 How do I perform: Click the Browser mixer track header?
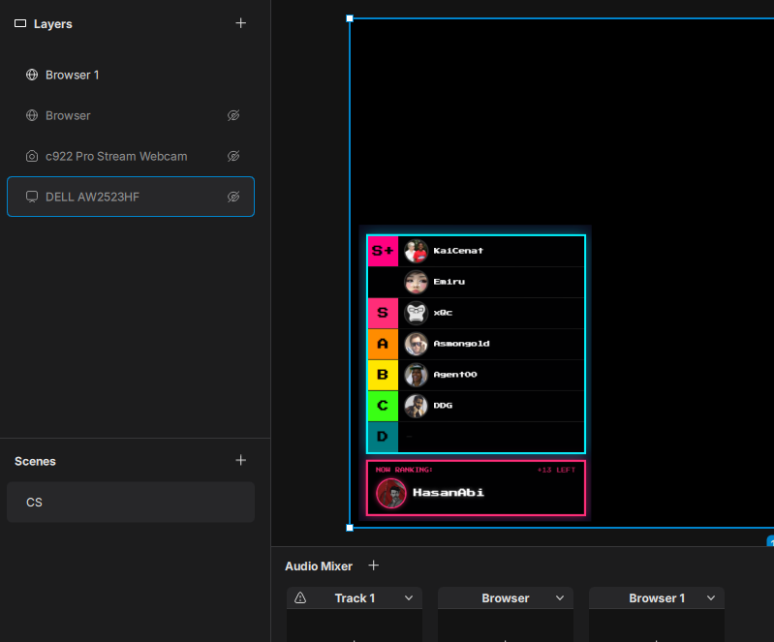tap(506, 598)
